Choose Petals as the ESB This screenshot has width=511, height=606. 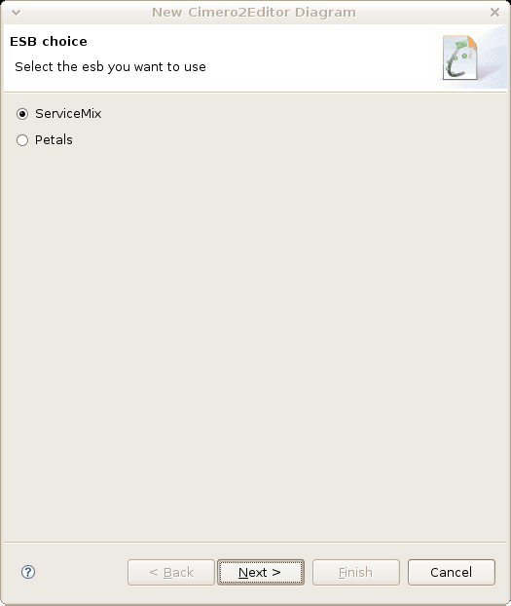pyautogui.click(x=22, y=140)
